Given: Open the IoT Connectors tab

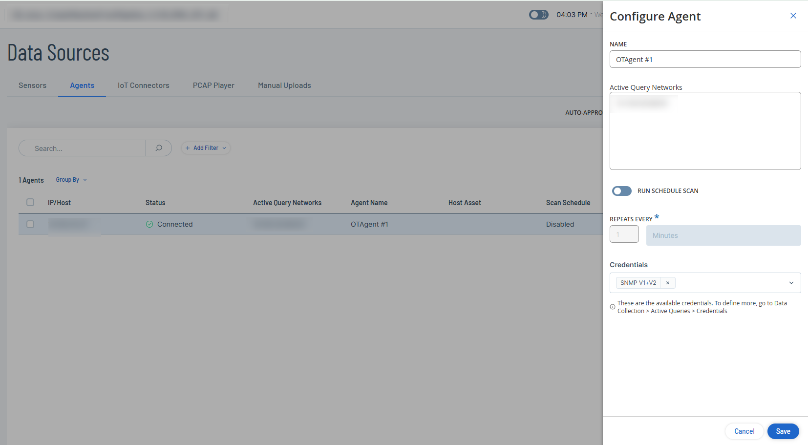Looking at the screenshot, I should coord(143,85).
